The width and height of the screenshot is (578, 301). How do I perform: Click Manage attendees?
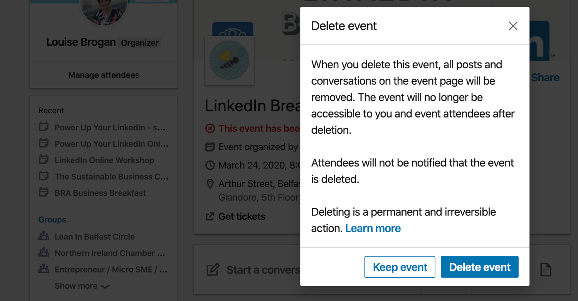(x=104, y=75)
